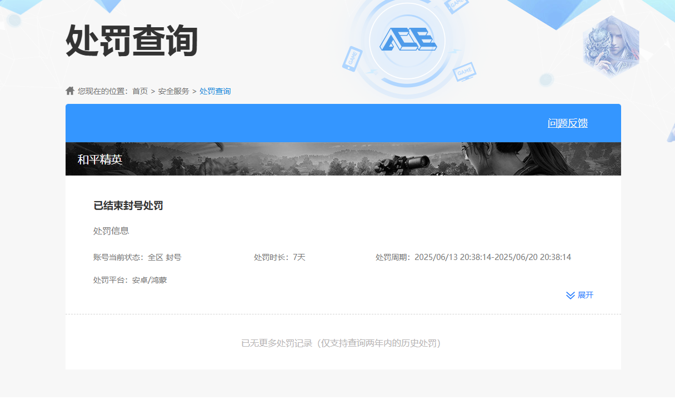Expand punishment details with 展开
The width and height of the screenshot is (675, 400).
pyautogui.click(x=579, y=295)
